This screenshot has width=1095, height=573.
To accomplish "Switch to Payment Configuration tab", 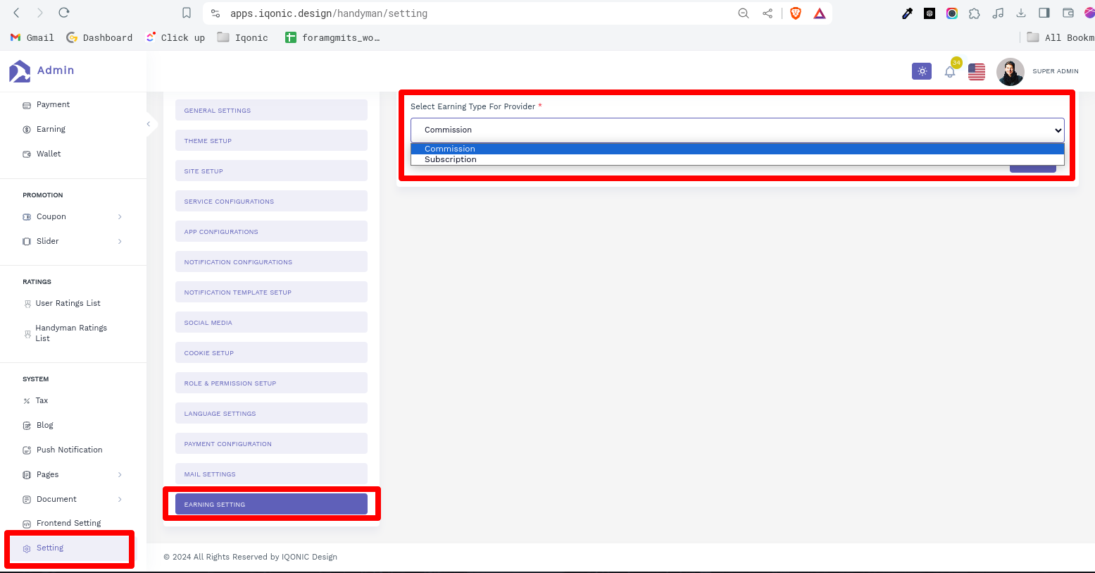I will (x=271, y=443).
